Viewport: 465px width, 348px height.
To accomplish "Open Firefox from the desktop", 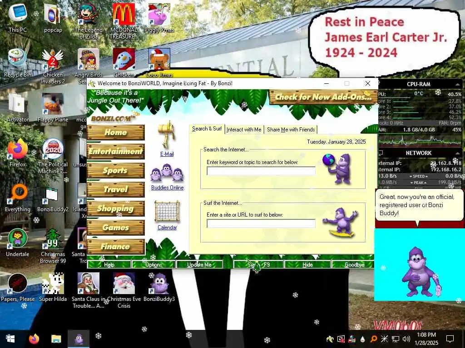I will pos(18,153).
